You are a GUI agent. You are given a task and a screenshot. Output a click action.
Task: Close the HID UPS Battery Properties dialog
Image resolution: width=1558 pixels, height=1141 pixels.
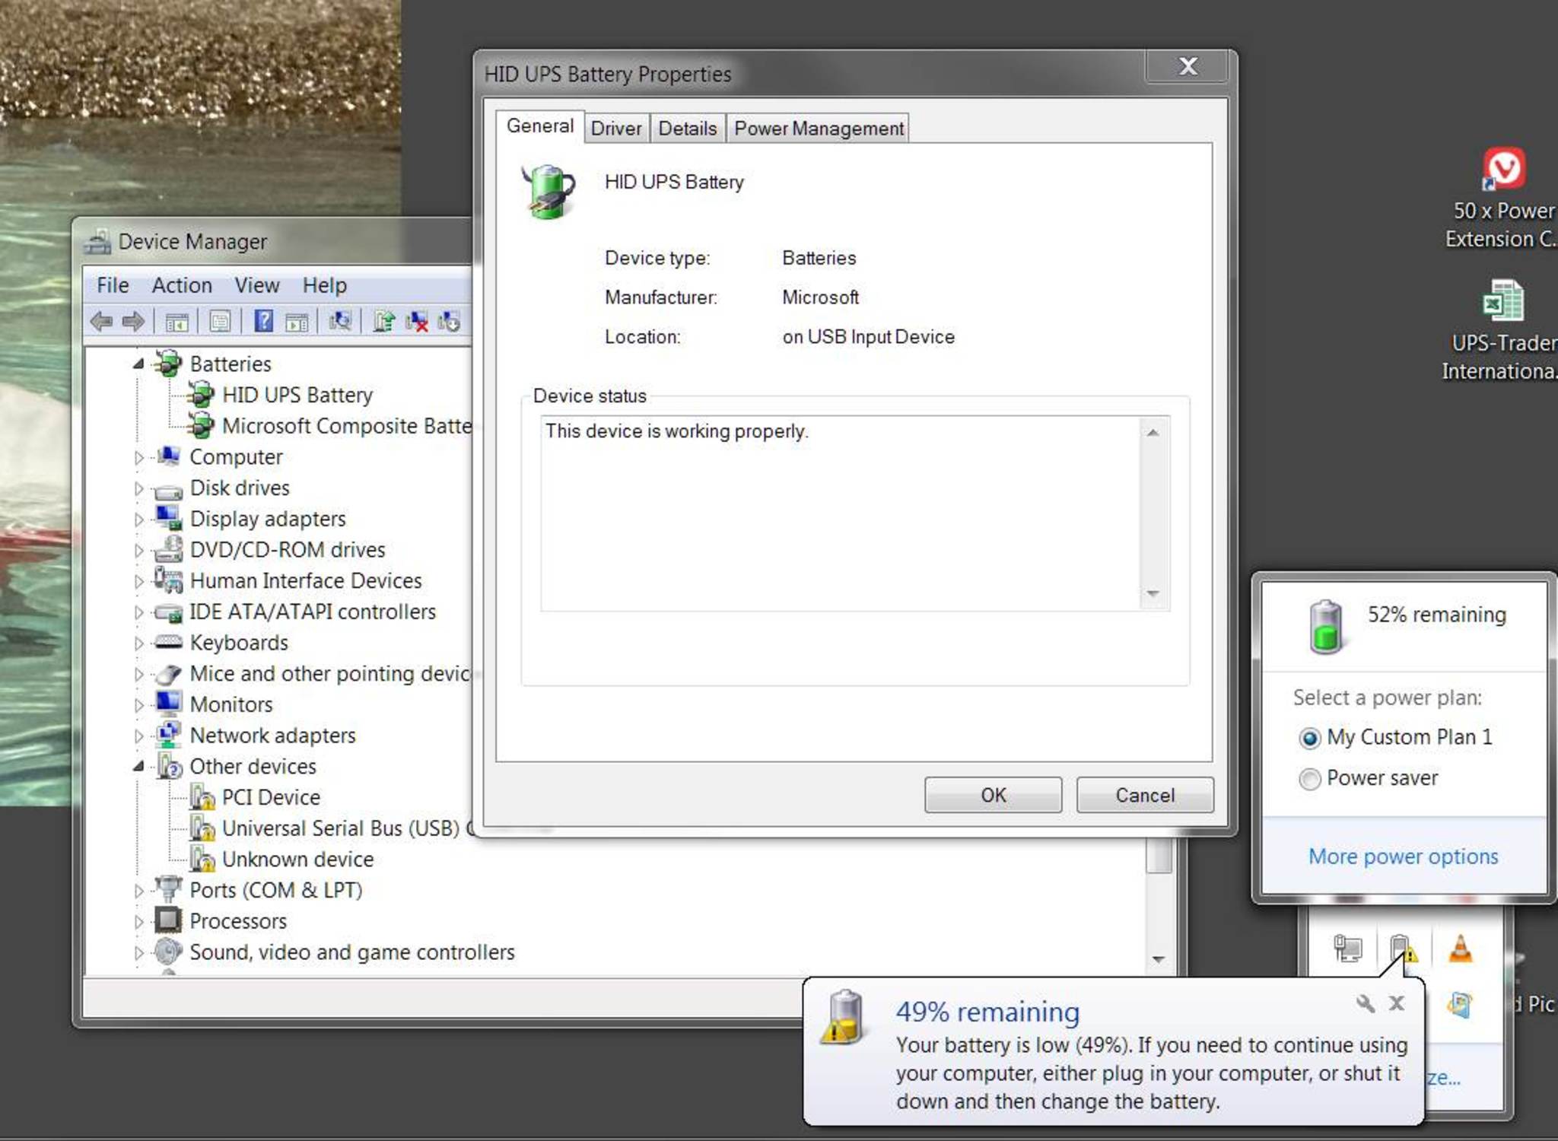pos(1188,67)
